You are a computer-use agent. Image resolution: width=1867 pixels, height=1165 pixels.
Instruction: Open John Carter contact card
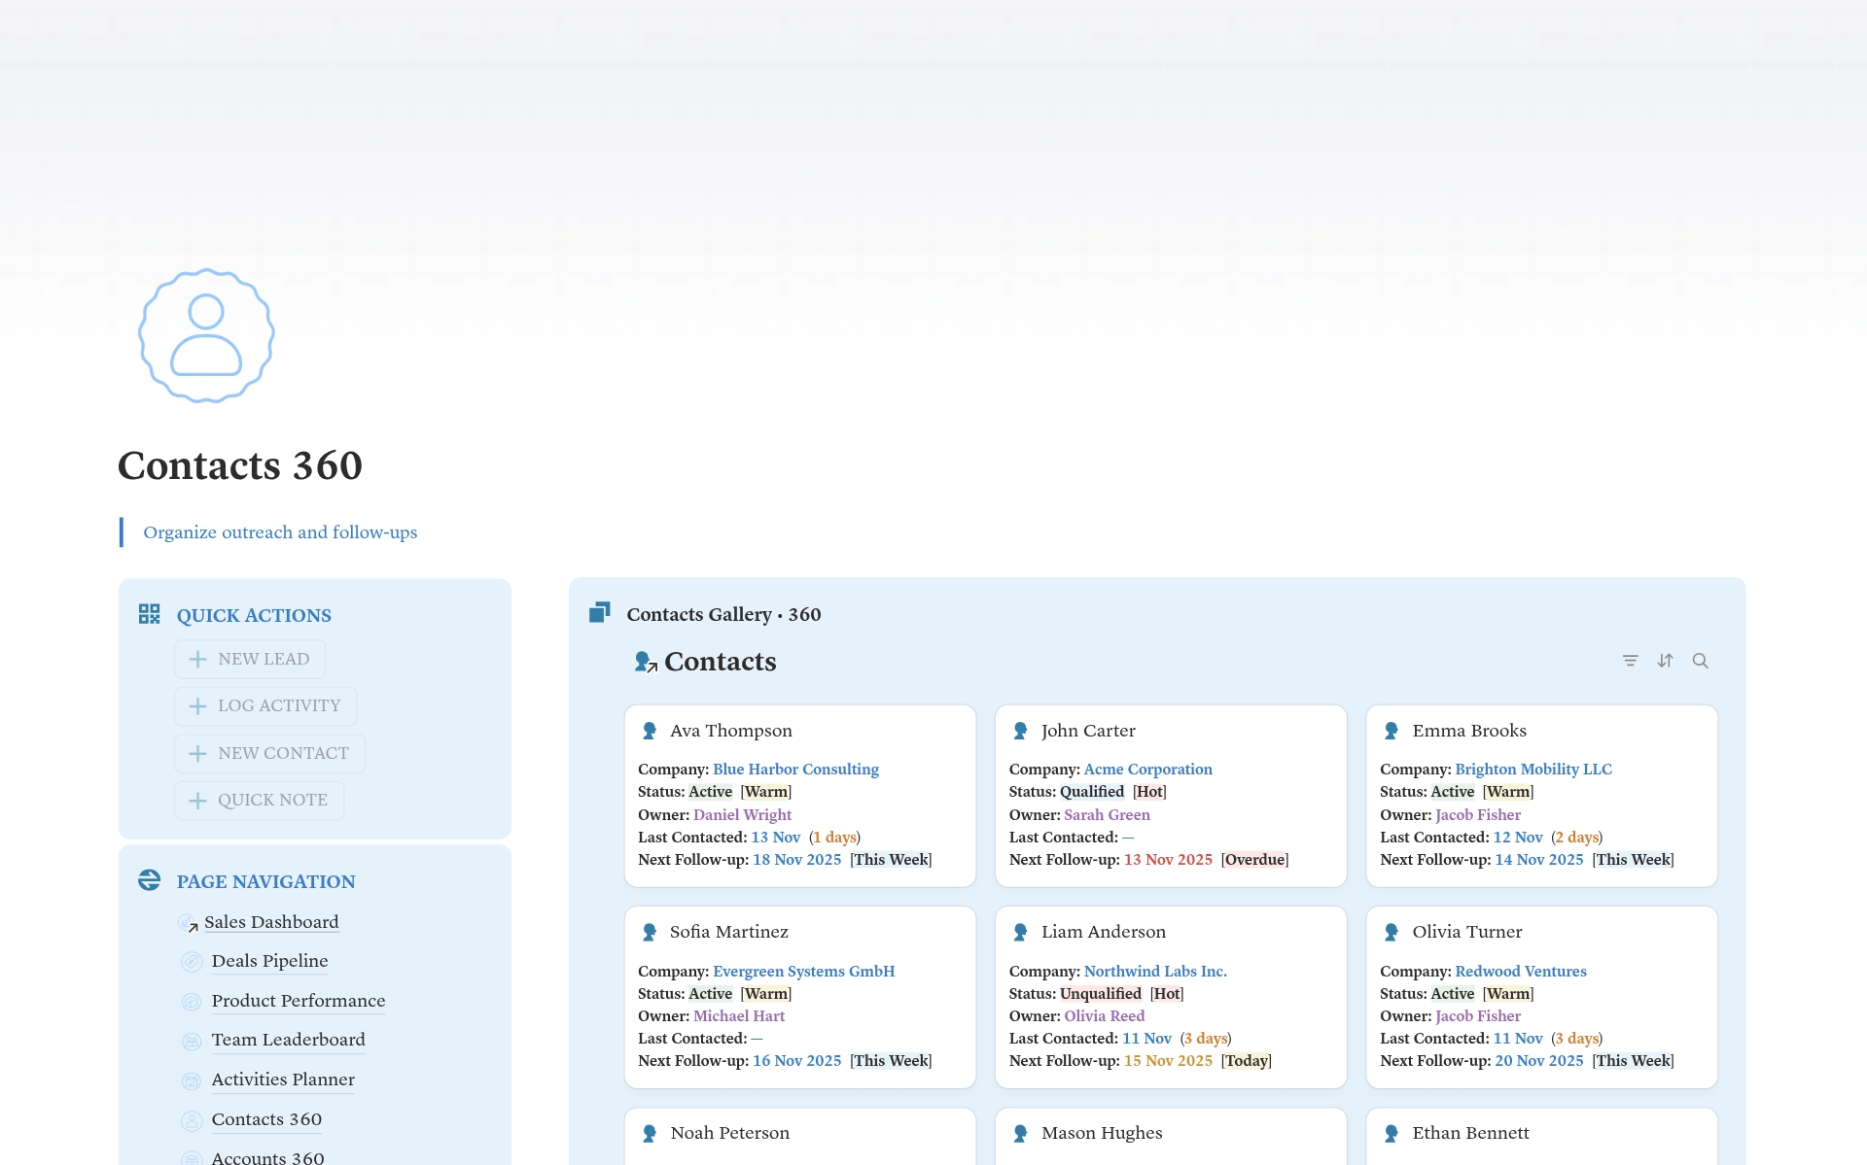[1171, 796]
